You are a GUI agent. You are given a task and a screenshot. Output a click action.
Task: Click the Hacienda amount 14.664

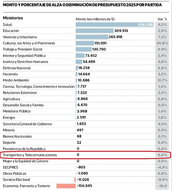(84, 74)
